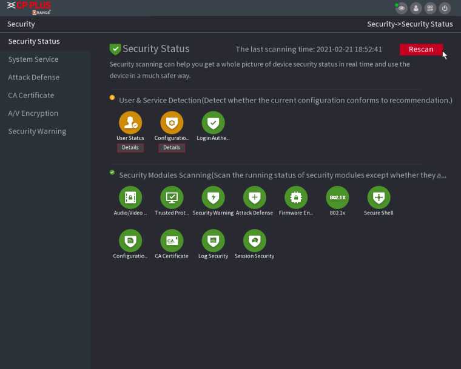Click the Secure Shell icon
Viewport: 461px width, 369px height.
point(379,198)
